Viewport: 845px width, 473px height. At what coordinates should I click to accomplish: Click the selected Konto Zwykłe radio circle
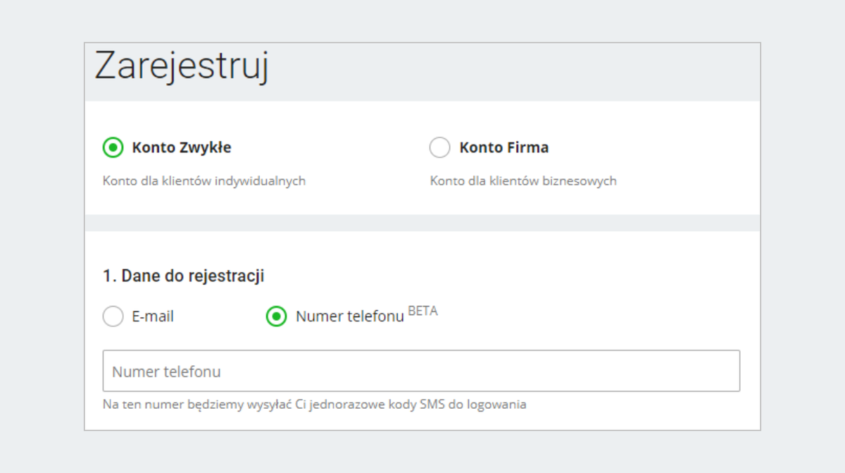pyautogui.click(x=114, y=147)
